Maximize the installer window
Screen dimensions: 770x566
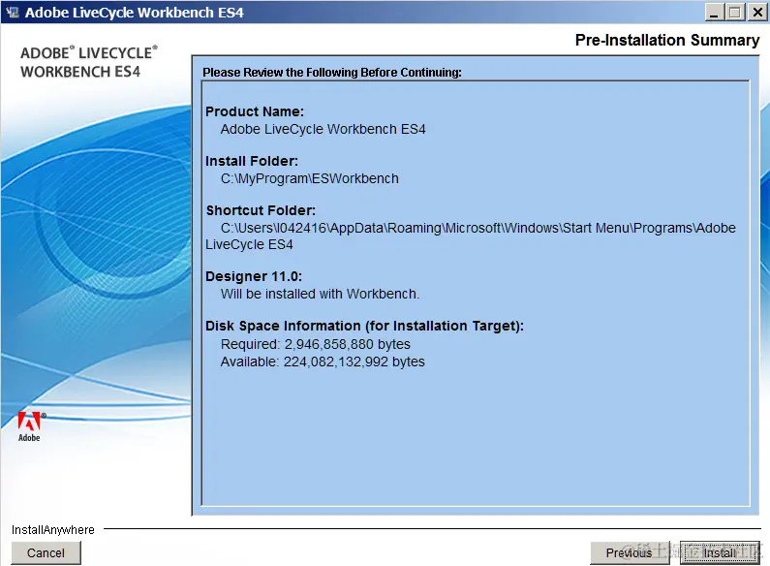(735, 12)
